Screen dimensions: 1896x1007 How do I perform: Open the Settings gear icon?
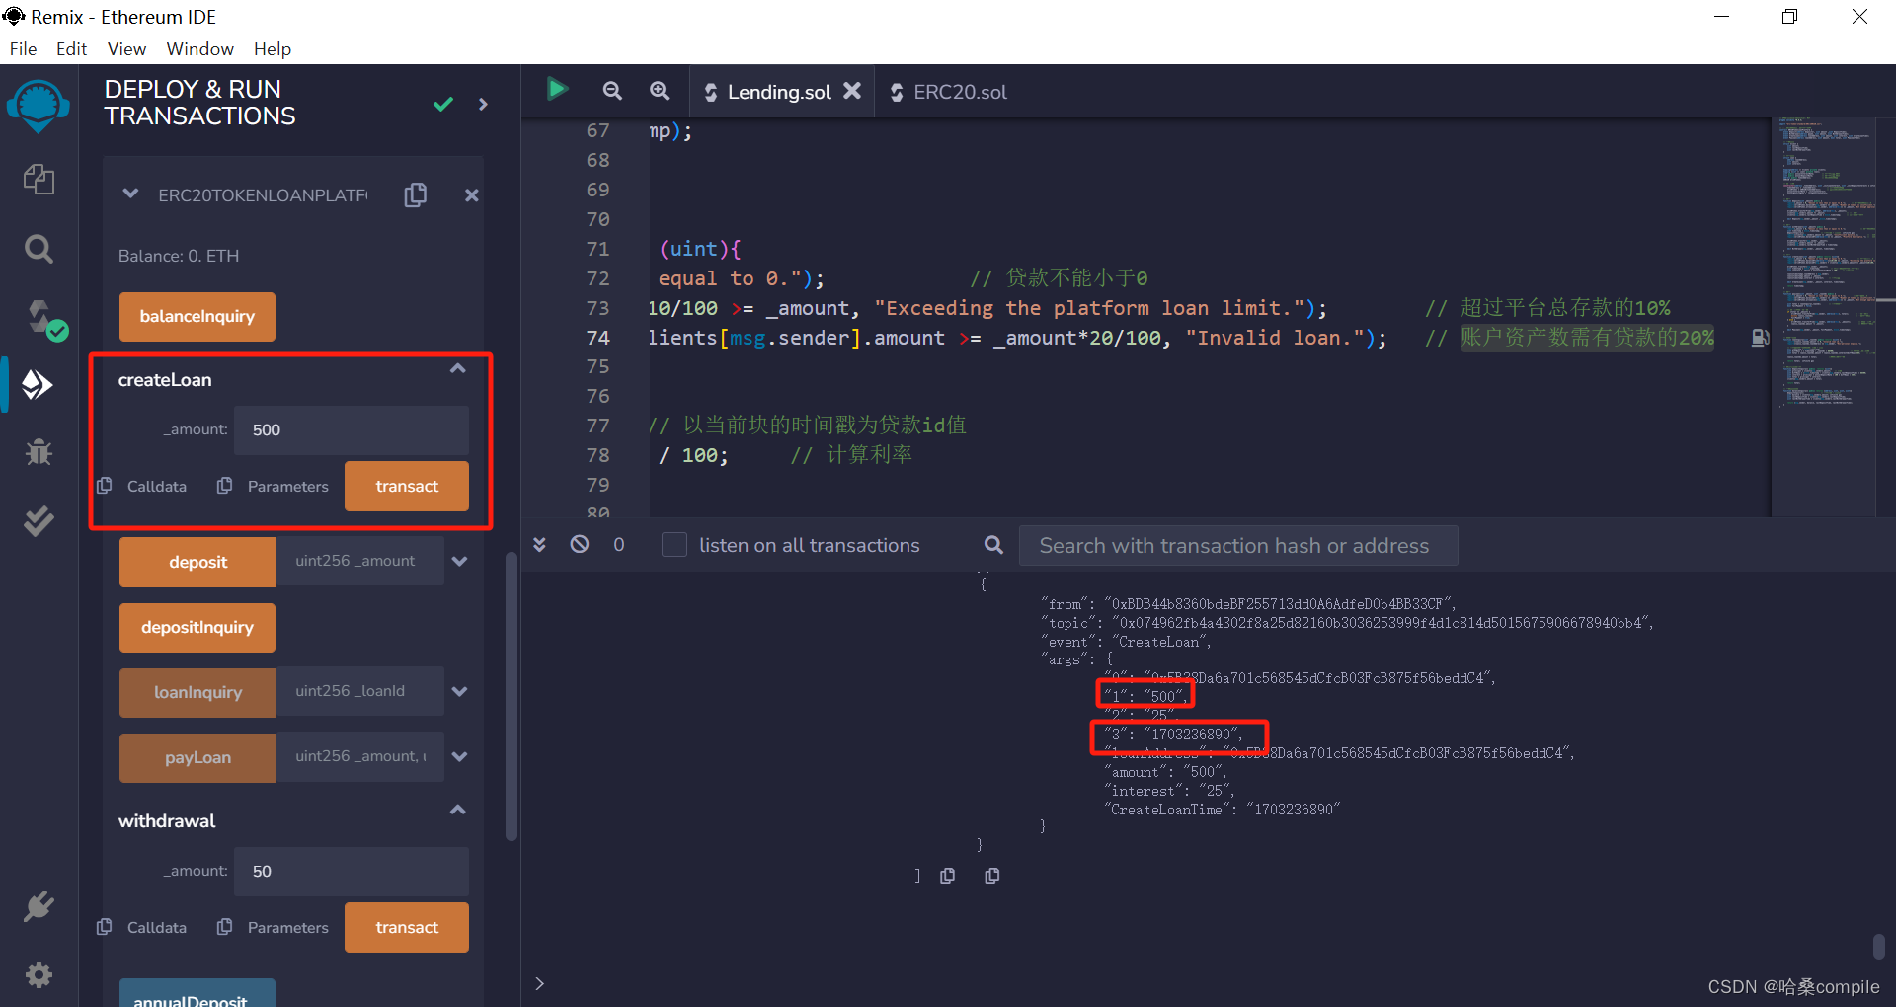39,974
